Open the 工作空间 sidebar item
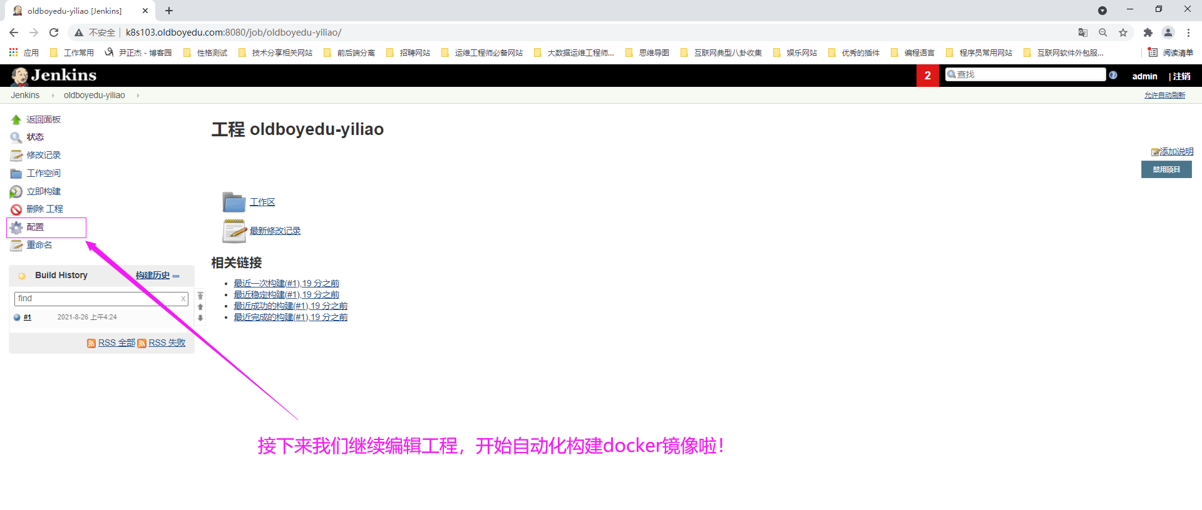This screenshot has width=1202, height=510. tap(43, 173)
